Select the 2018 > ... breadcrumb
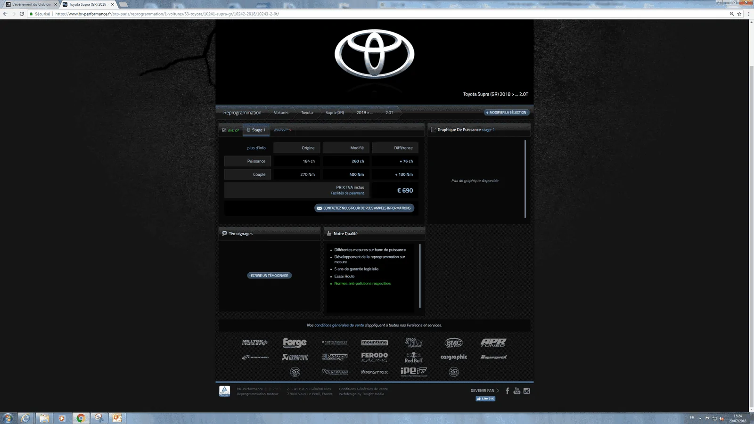Viewport: 754px width, 424px height. point(364,113)
